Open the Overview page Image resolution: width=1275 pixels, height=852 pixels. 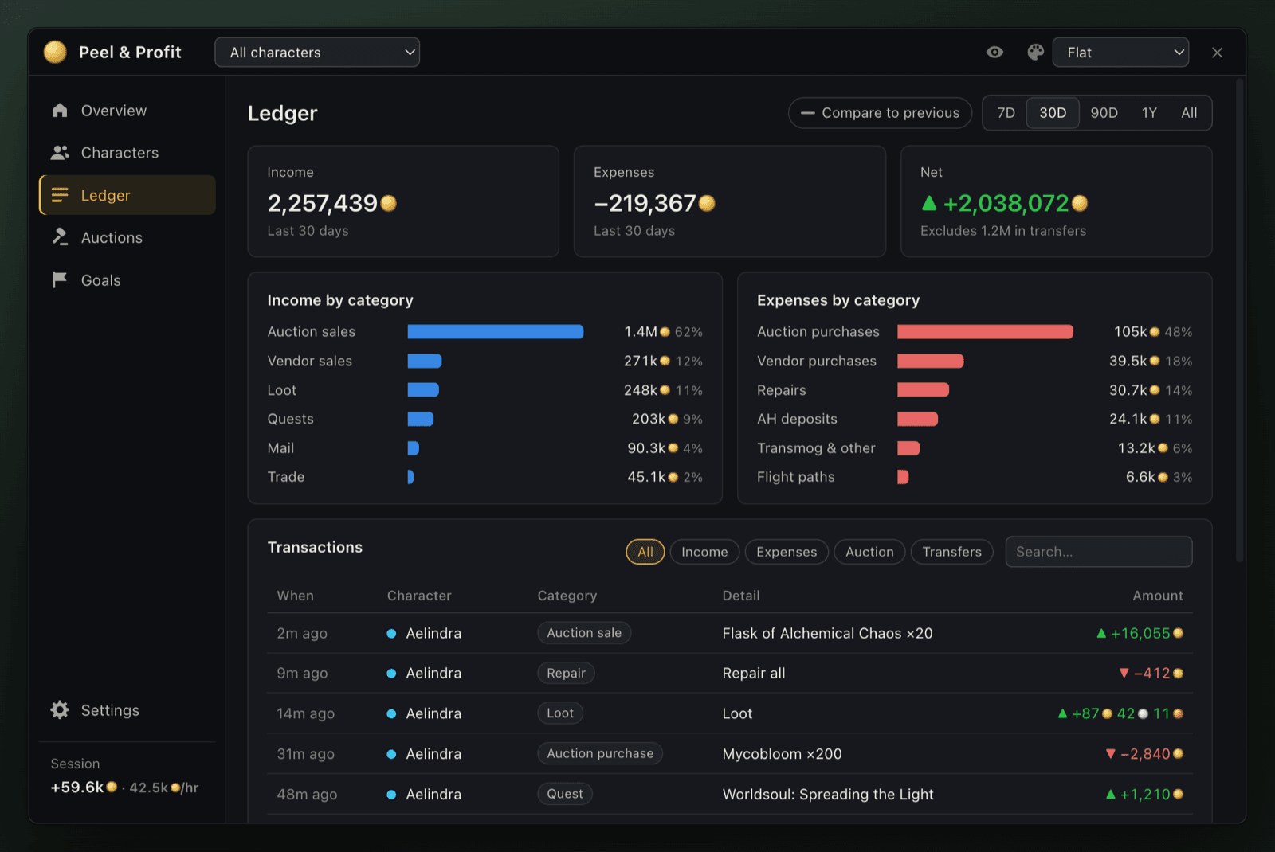point(127,111)
